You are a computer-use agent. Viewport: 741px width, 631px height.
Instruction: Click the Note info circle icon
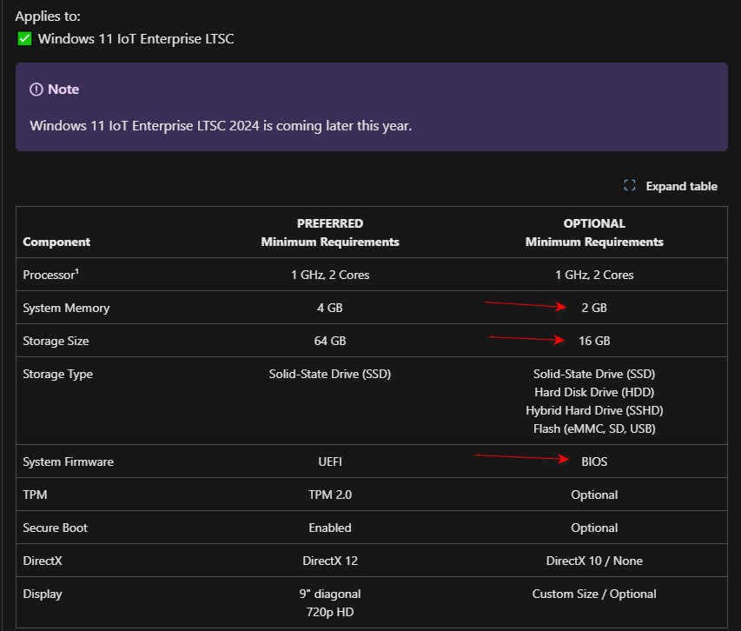[x=36, y=90]
